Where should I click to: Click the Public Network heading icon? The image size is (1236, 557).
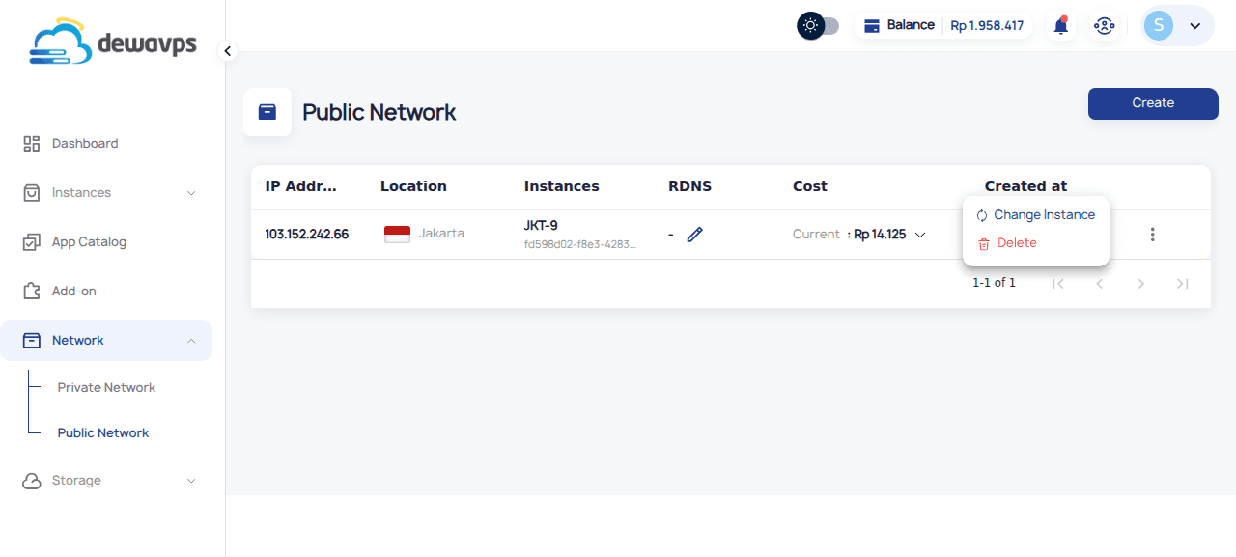pyautogui.click(x=267, y=112)
